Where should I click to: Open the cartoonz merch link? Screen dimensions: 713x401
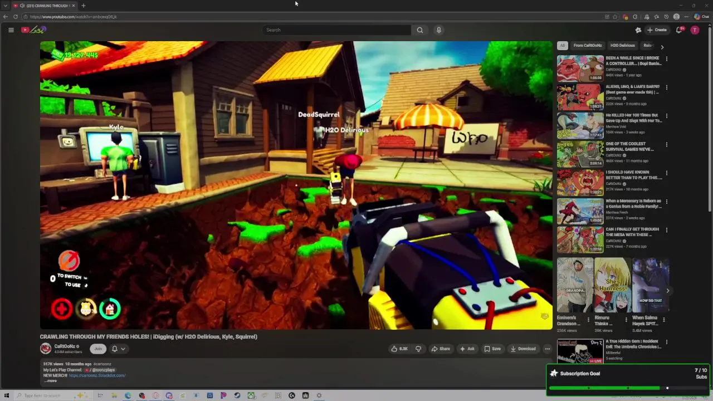[x=97, y=375]
